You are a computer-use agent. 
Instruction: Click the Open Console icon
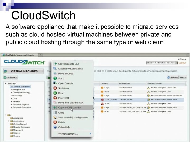tap(55, 83)
